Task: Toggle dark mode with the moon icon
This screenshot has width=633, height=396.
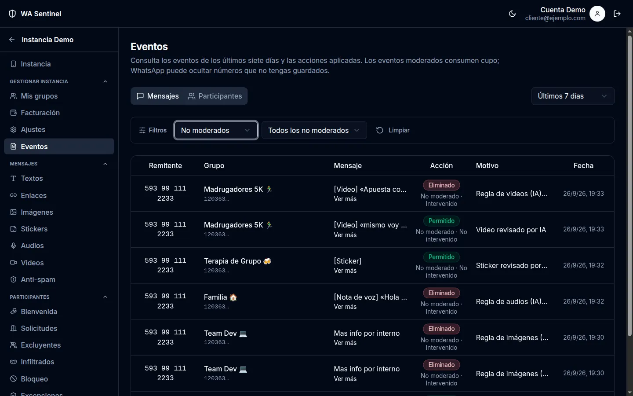Action: [512, 14]
